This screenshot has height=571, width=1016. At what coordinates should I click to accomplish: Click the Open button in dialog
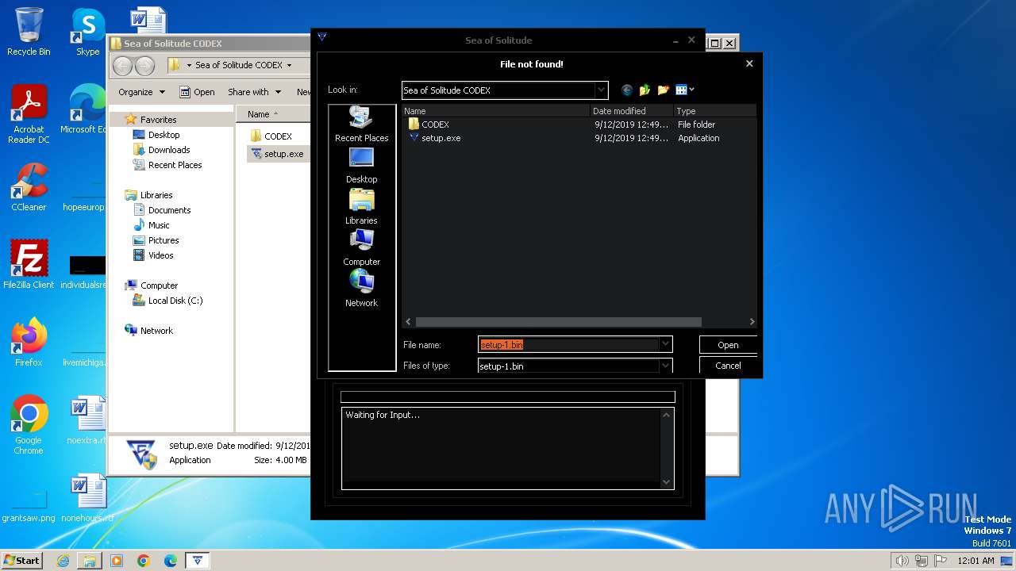728,345
